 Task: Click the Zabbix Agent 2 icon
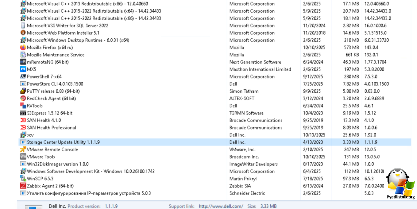23,186
